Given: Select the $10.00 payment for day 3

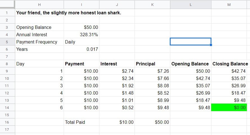Looking at the screenshot, I should click(81, 86).
